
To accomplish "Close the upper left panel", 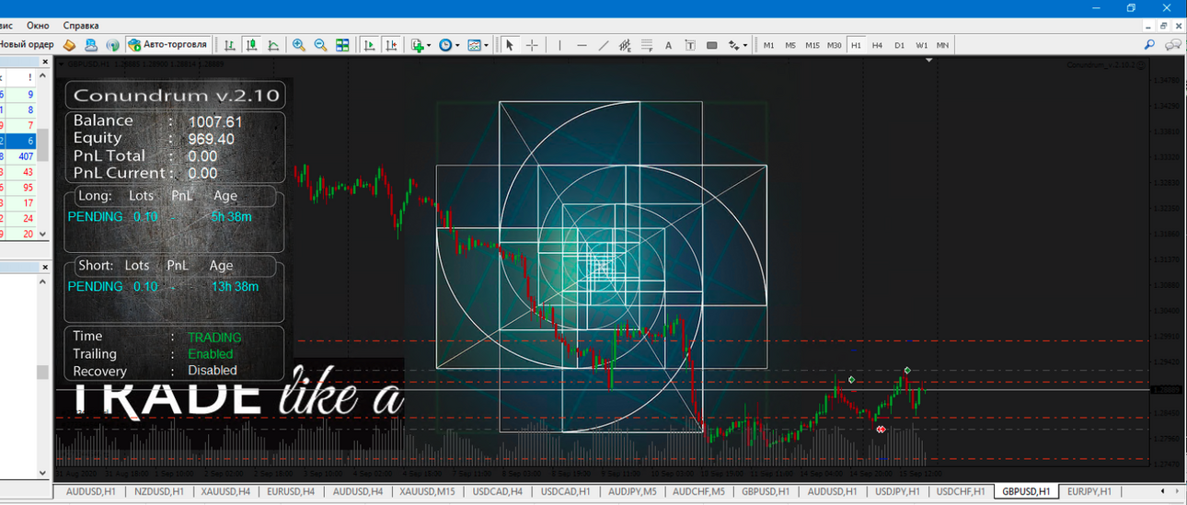I will coord(44,61).
